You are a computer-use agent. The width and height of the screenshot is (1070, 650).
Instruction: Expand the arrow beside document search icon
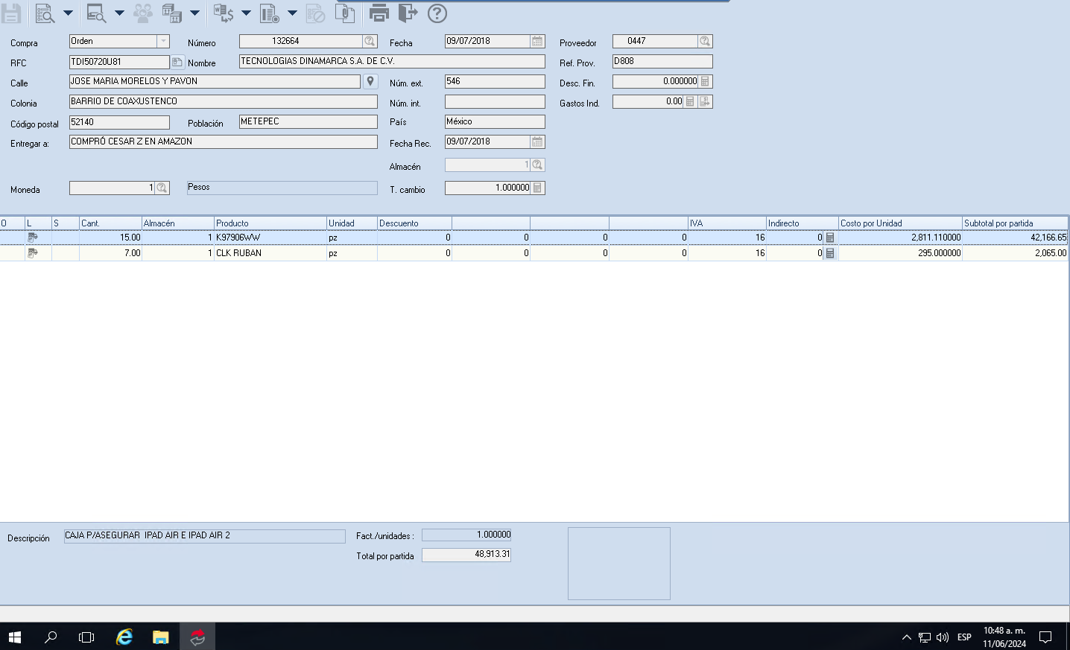(x=68, y=13)
